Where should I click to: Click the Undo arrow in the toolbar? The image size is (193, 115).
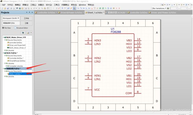(62, 8)
